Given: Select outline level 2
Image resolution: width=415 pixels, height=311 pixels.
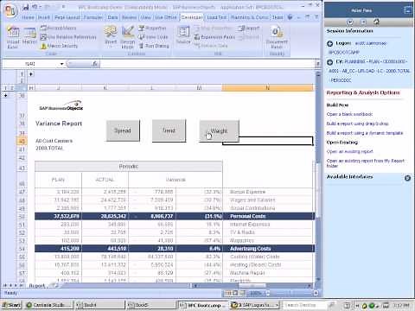Looking at the screenshot, I should (12, 88).
